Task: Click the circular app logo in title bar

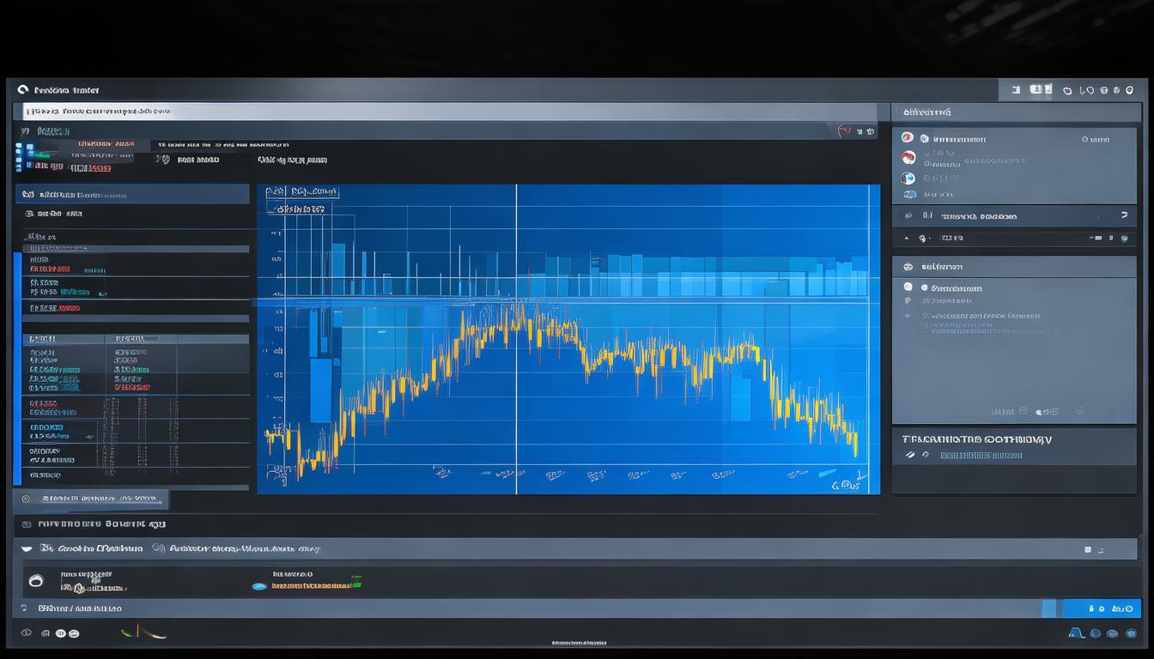Action: point(22,89)
